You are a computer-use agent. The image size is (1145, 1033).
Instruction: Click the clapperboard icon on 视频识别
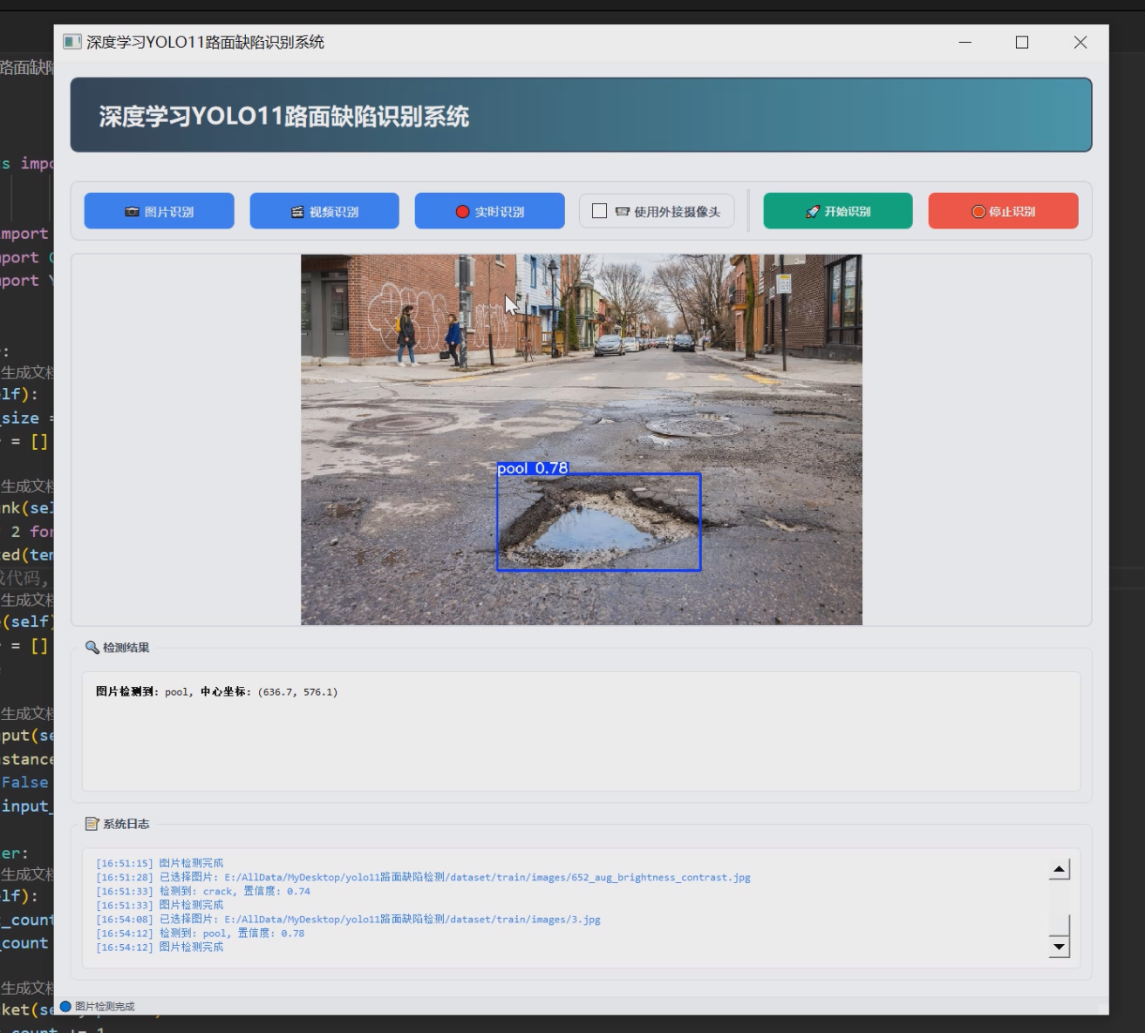click(x=297, y=212)
